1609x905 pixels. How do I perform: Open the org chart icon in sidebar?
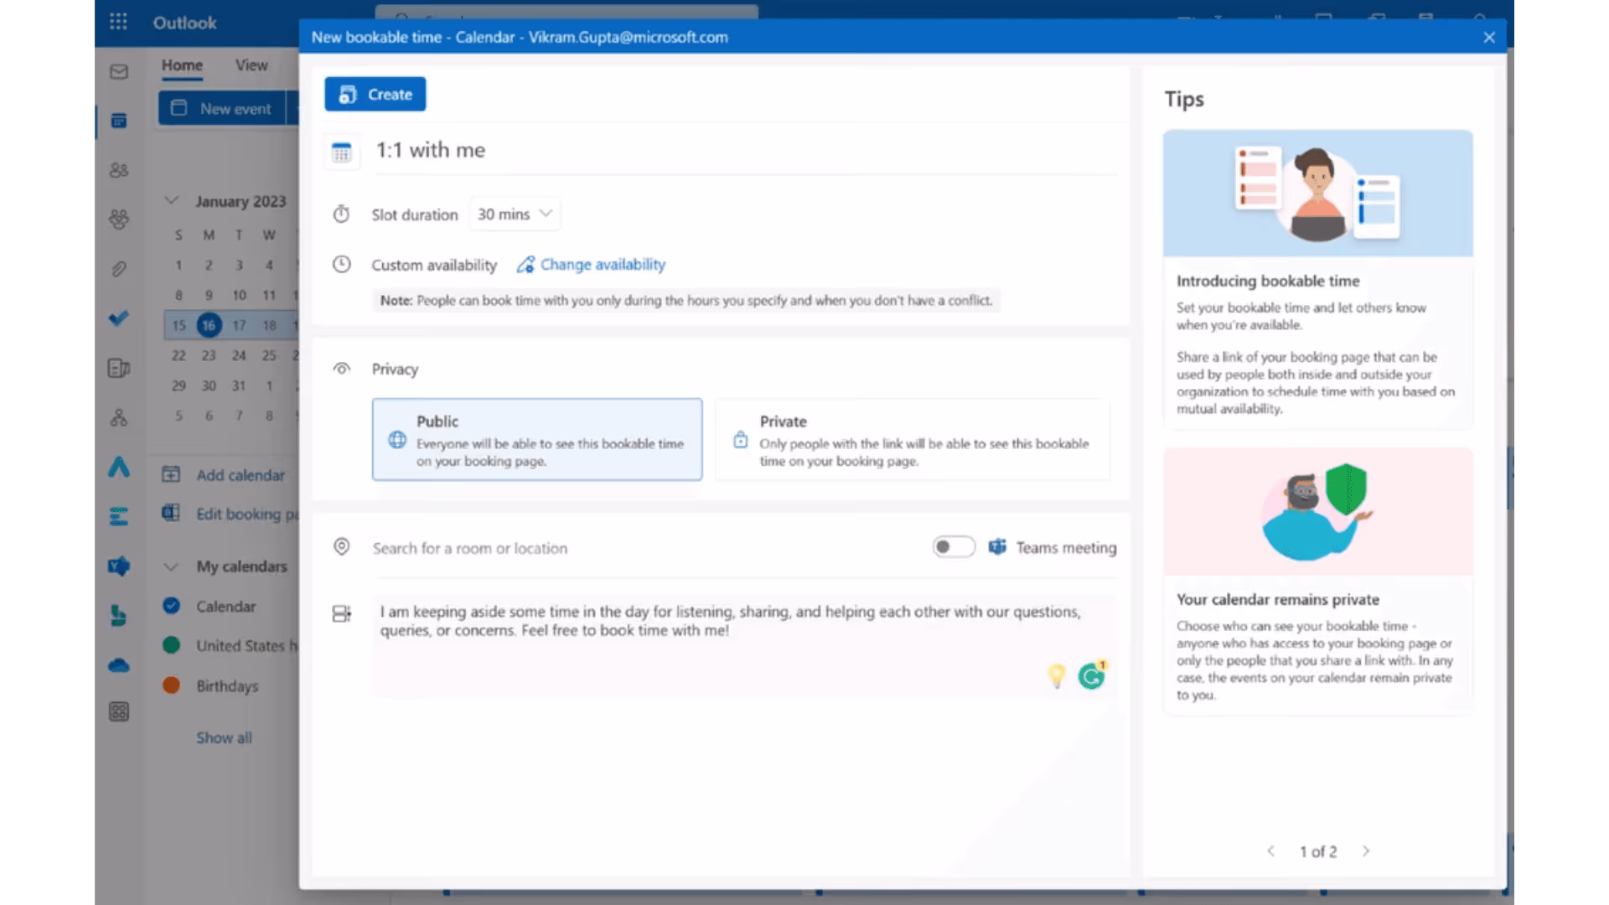click(x=119, y=417)
